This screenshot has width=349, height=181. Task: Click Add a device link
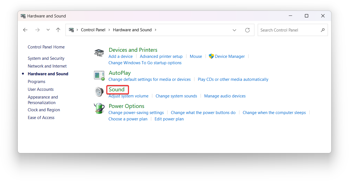pyautogui.click(x=120, y=56)
